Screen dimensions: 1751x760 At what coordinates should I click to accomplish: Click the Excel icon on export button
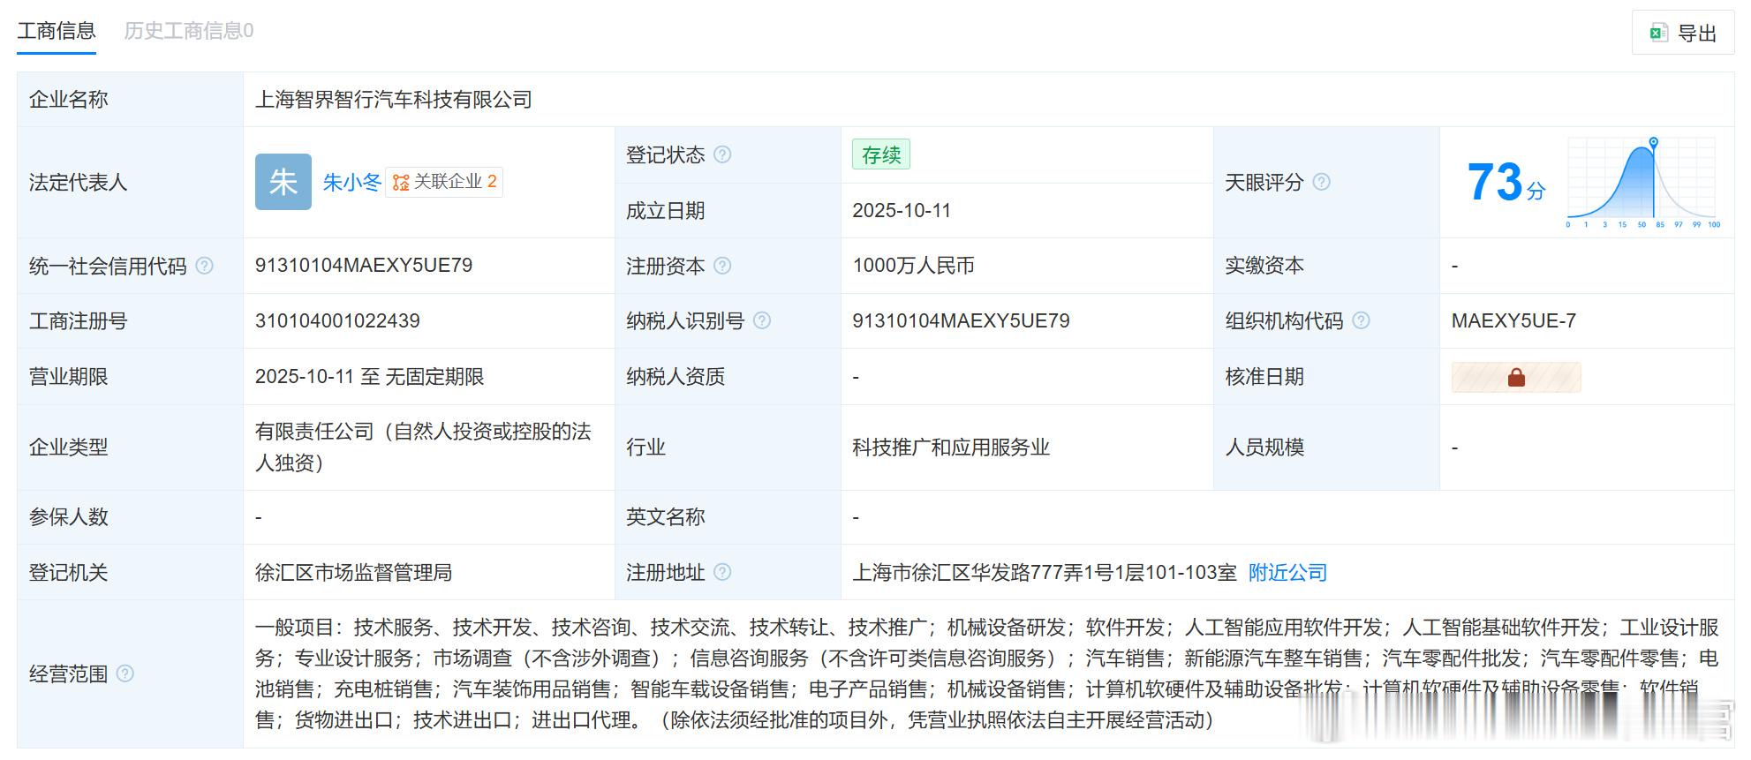tap(1658, 34)
